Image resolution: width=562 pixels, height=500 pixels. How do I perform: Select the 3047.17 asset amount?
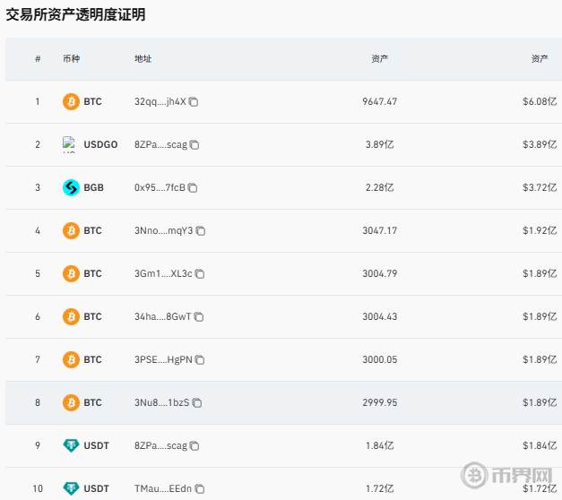[379, 231]
